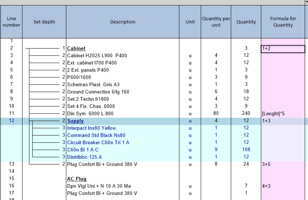Screen dimensions: 308x200
Task: Select the Unit column header
Action: [x=190, y=22]
